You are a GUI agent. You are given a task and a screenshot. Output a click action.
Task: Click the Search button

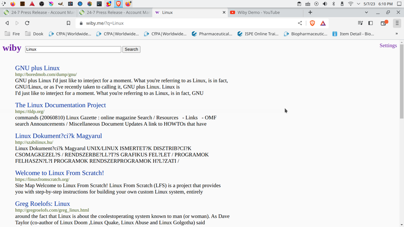[x=131, y=49]
